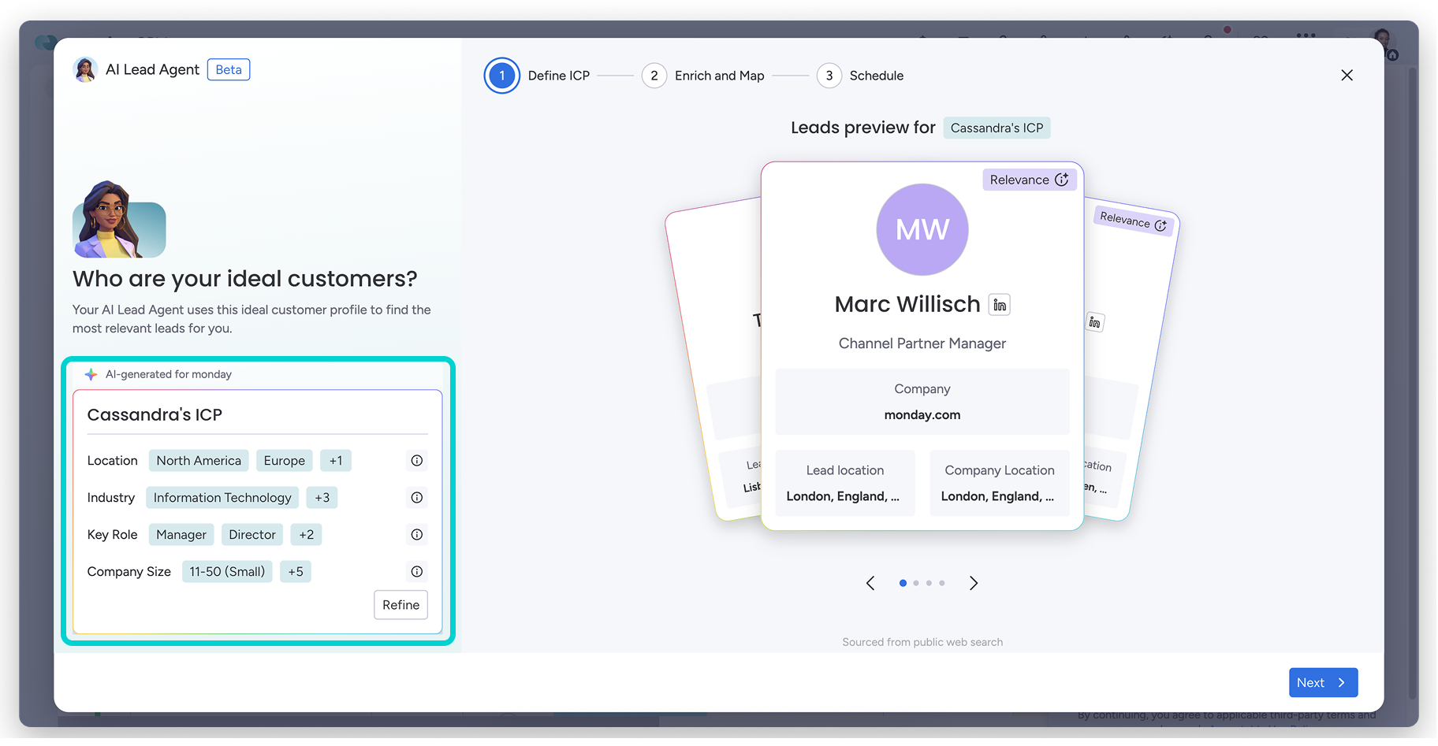The height and width of the screenshot is (746, 1438).
Task: Select the Europe location chip
Action: [285, 461]
